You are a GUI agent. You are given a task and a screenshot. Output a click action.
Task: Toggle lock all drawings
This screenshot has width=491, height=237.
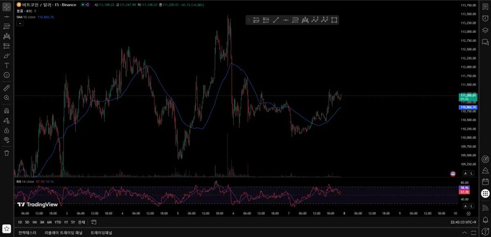coord(7,130)
